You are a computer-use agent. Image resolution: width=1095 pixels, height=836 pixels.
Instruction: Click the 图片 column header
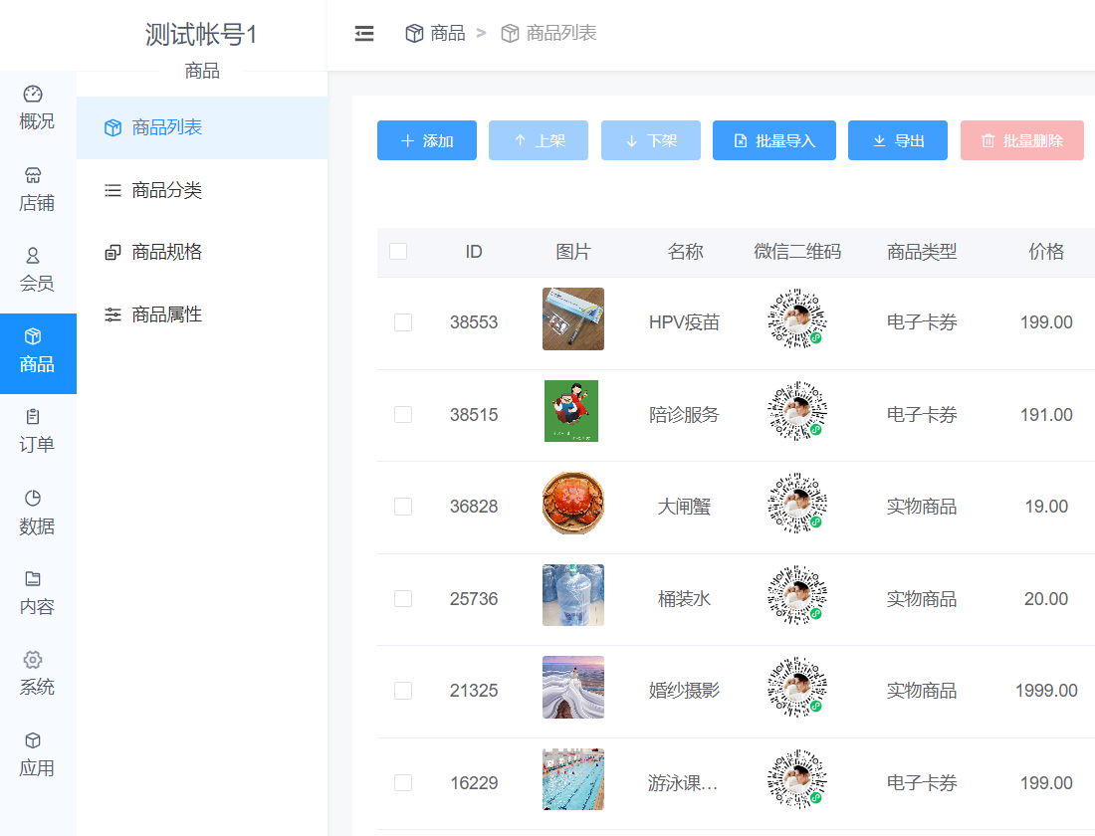point(573,252)
